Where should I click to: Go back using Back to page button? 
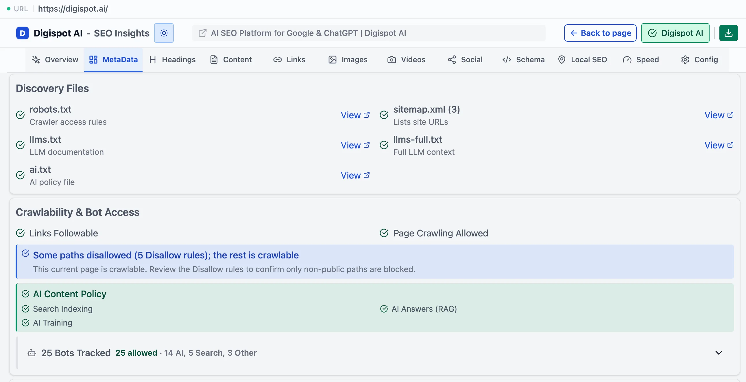(600, 33)
